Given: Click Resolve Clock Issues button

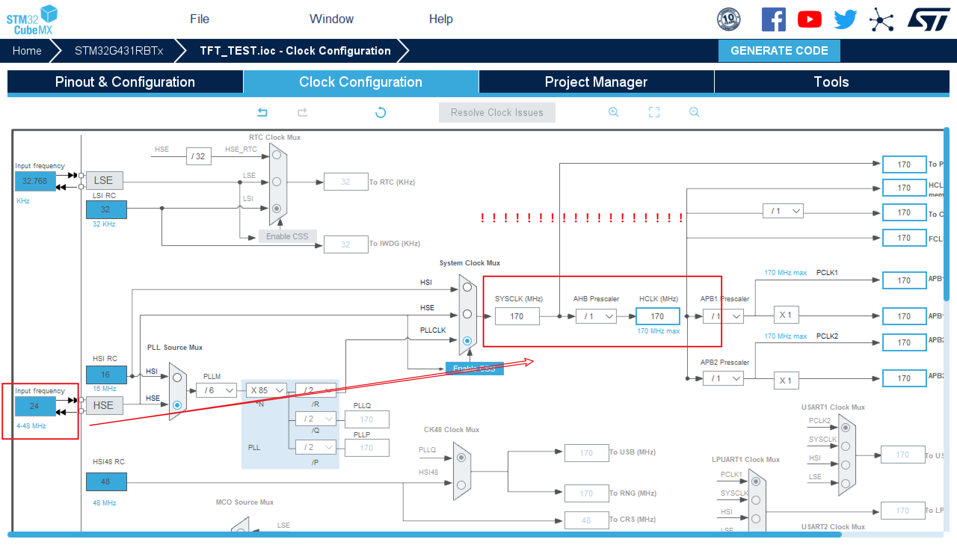Looking at the screenshot, I should (497, 112).
